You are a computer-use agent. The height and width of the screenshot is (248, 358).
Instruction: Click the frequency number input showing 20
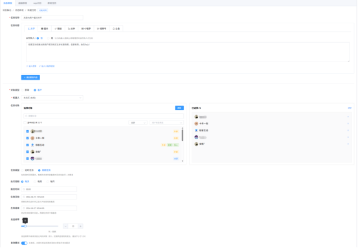click(x=73, y=226)
